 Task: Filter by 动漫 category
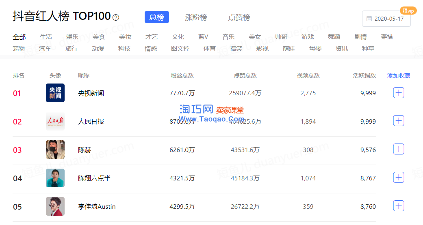[x=98, y=48]
